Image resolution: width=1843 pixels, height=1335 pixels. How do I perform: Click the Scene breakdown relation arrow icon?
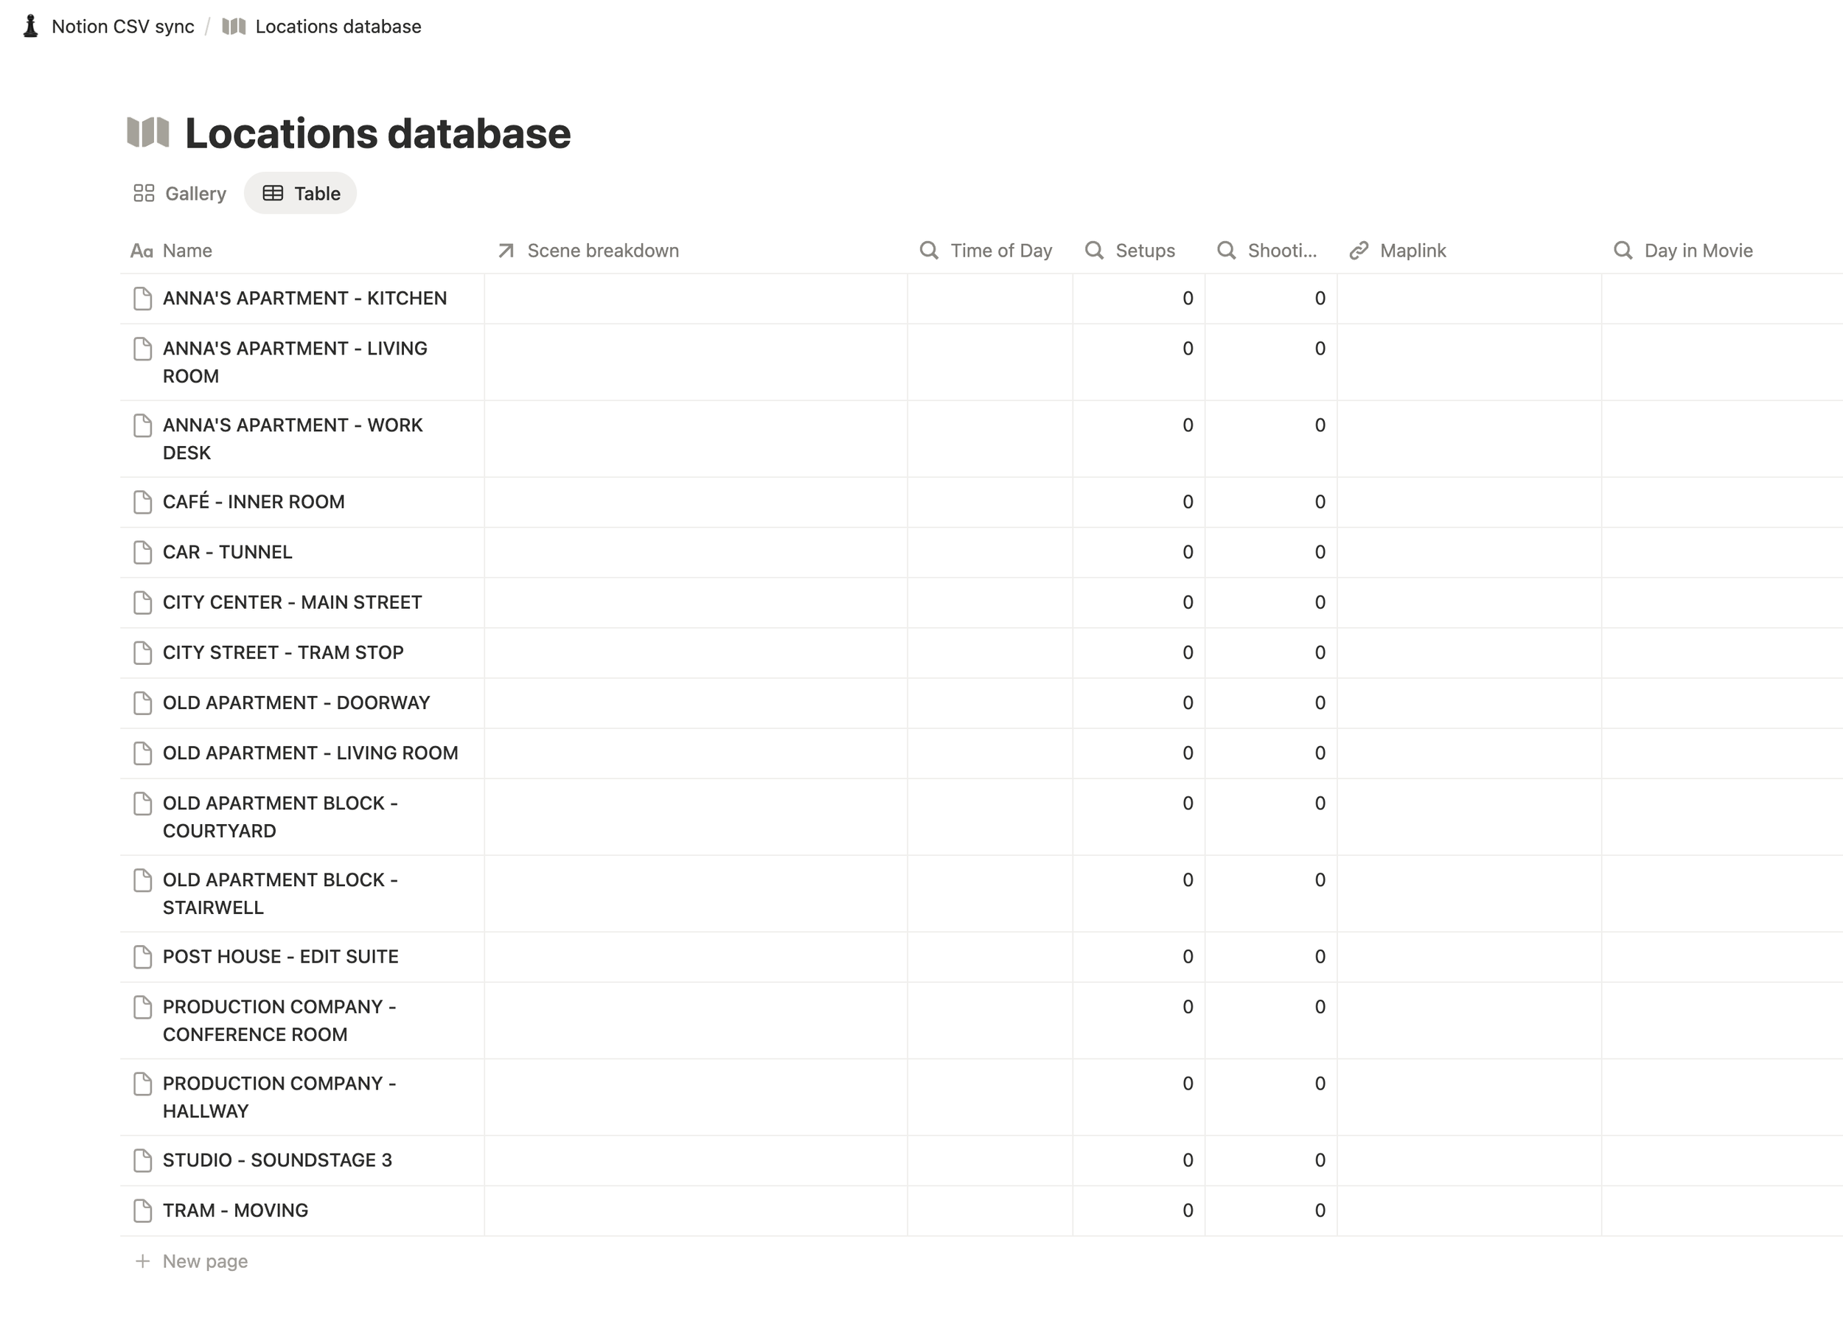click(506, 250)
